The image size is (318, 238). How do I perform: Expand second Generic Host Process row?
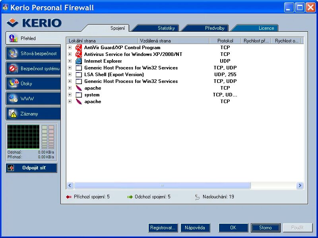point(70,81)
